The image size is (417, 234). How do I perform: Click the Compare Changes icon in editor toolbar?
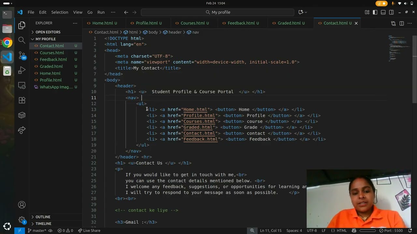tap(393, 23)
